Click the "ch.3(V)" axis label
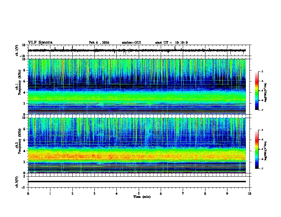281x217 pixels. [x=17, y=182]
